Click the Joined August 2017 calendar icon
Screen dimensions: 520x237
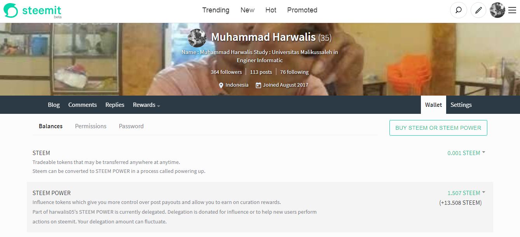pyautogui.click(x=258, y=85)
